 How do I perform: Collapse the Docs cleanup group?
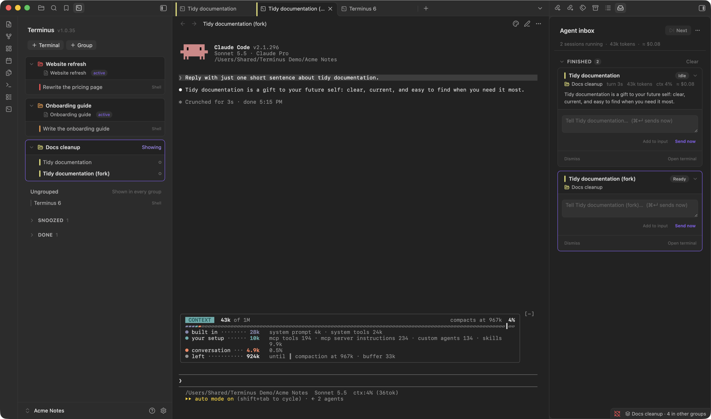pyautogui.click(x=32, y=147)
